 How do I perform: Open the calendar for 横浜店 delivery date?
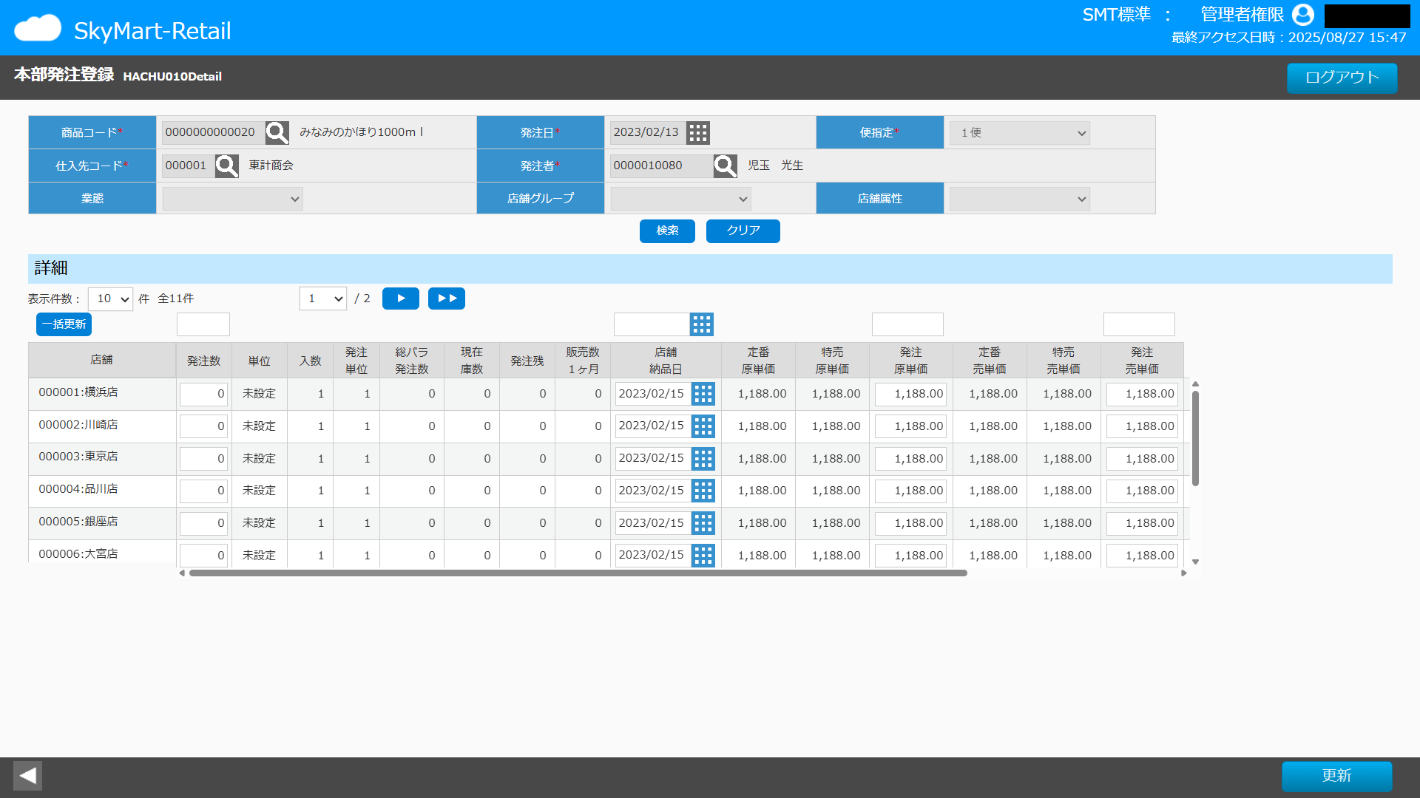coord(703,394)
